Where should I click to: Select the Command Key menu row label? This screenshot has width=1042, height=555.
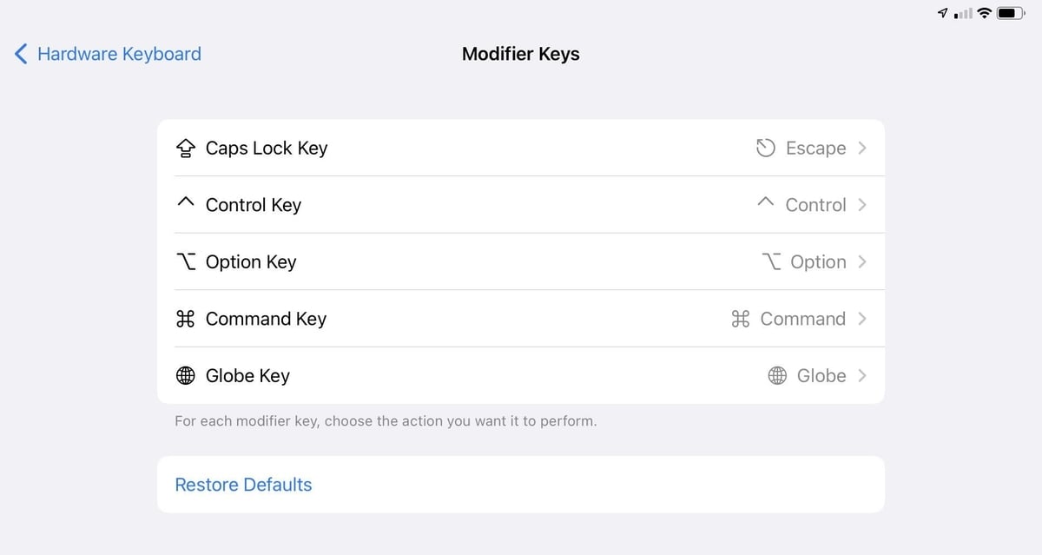[266, 319]
